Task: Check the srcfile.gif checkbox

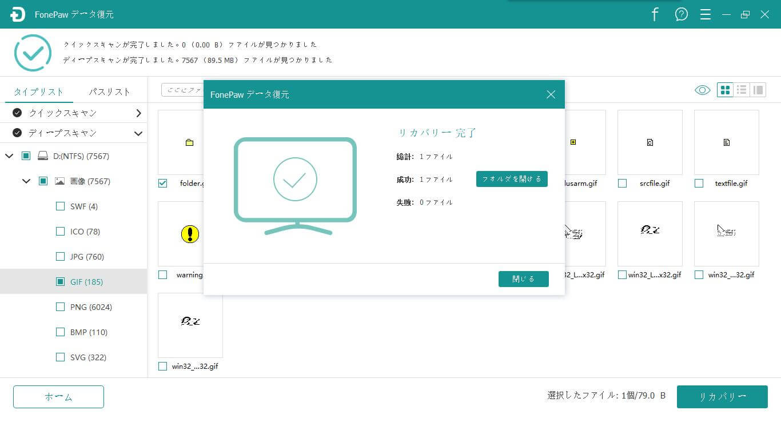Action: point(622,183)
